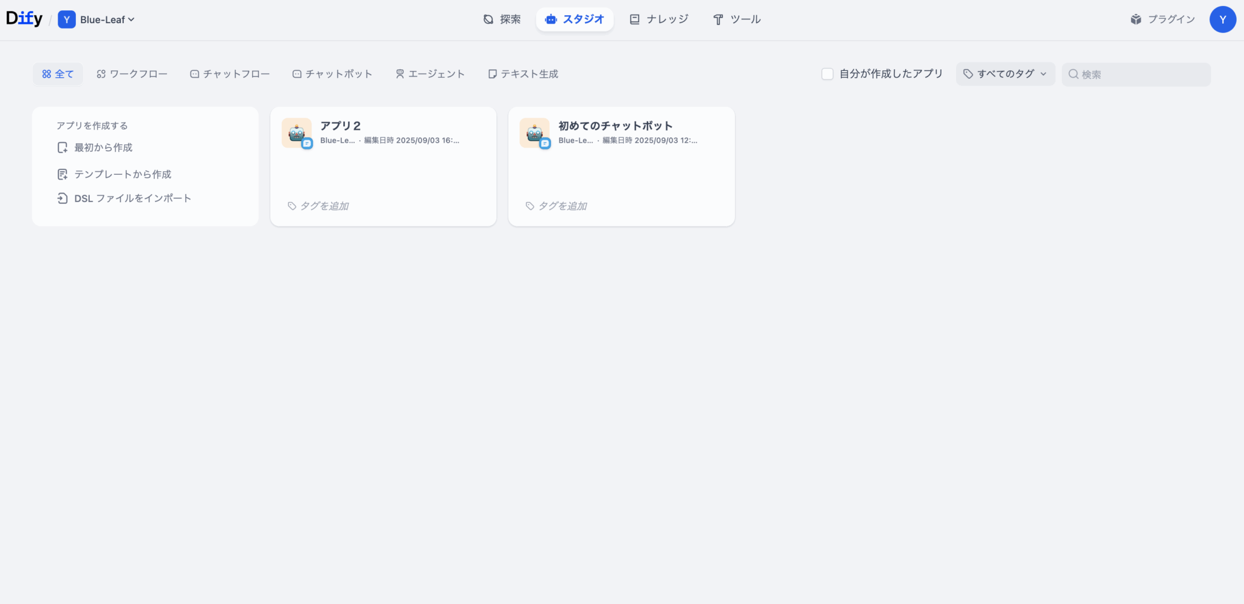
Task: Open the ナレッジ (Knowledge) section
Action: (658, 19)
